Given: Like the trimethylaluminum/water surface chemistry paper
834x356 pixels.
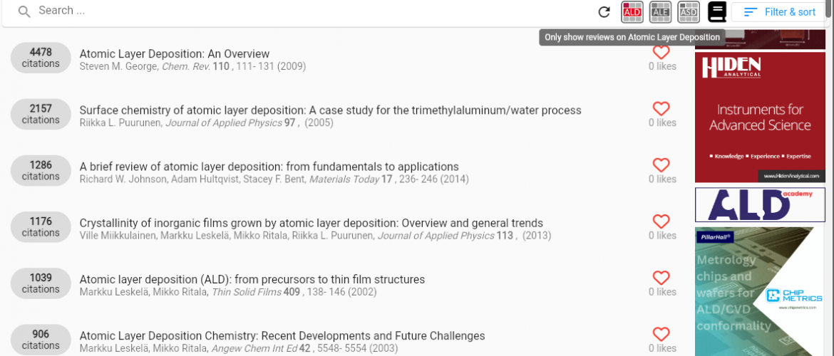Looking at the screenshot, I should tap(661, 109).
